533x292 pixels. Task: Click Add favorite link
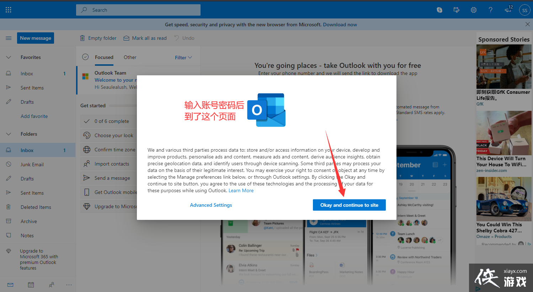tap(34, 116)
